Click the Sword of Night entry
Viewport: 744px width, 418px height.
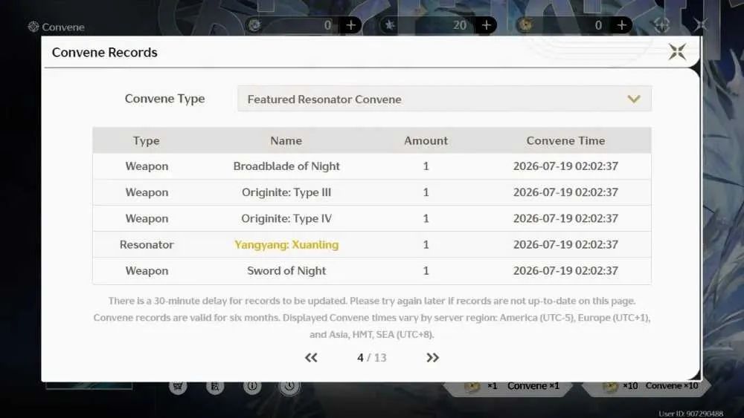click(286, 271)
